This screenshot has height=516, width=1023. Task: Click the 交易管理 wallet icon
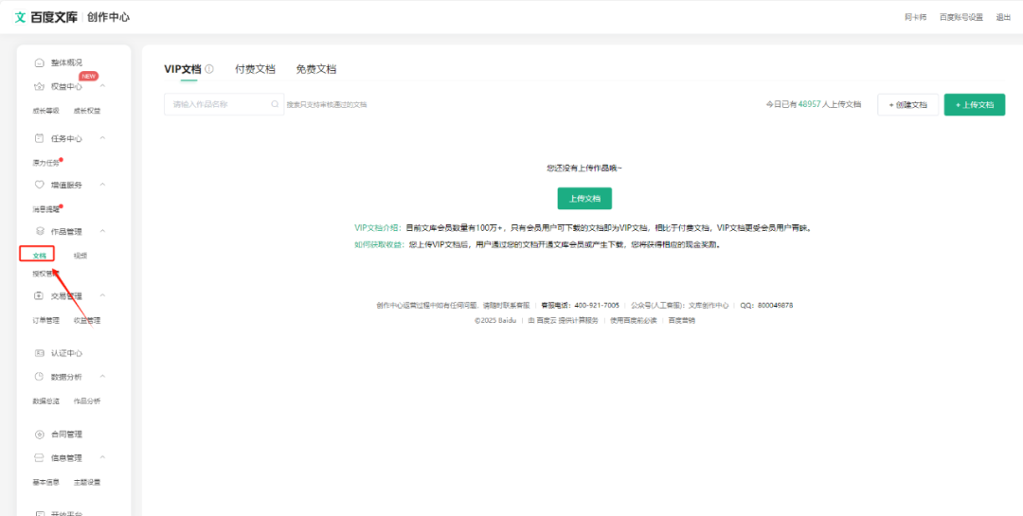tap(39, 295)
